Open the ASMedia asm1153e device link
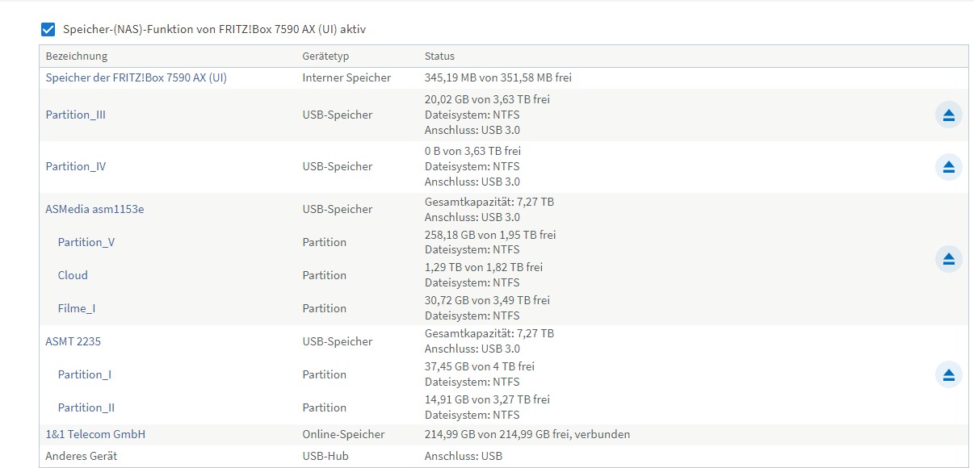The image size is (974, 468). click(x=94, y=209)
